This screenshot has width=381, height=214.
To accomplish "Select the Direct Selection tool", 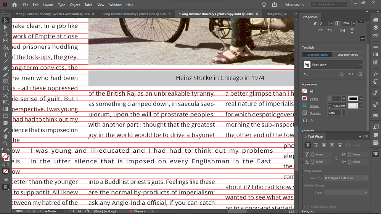I will click(x=5, y=27).
